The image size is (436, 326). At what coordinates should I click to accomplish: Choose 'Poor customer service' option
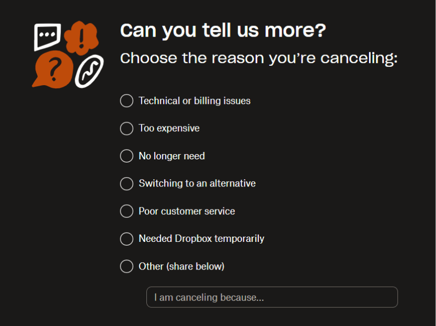126,211
